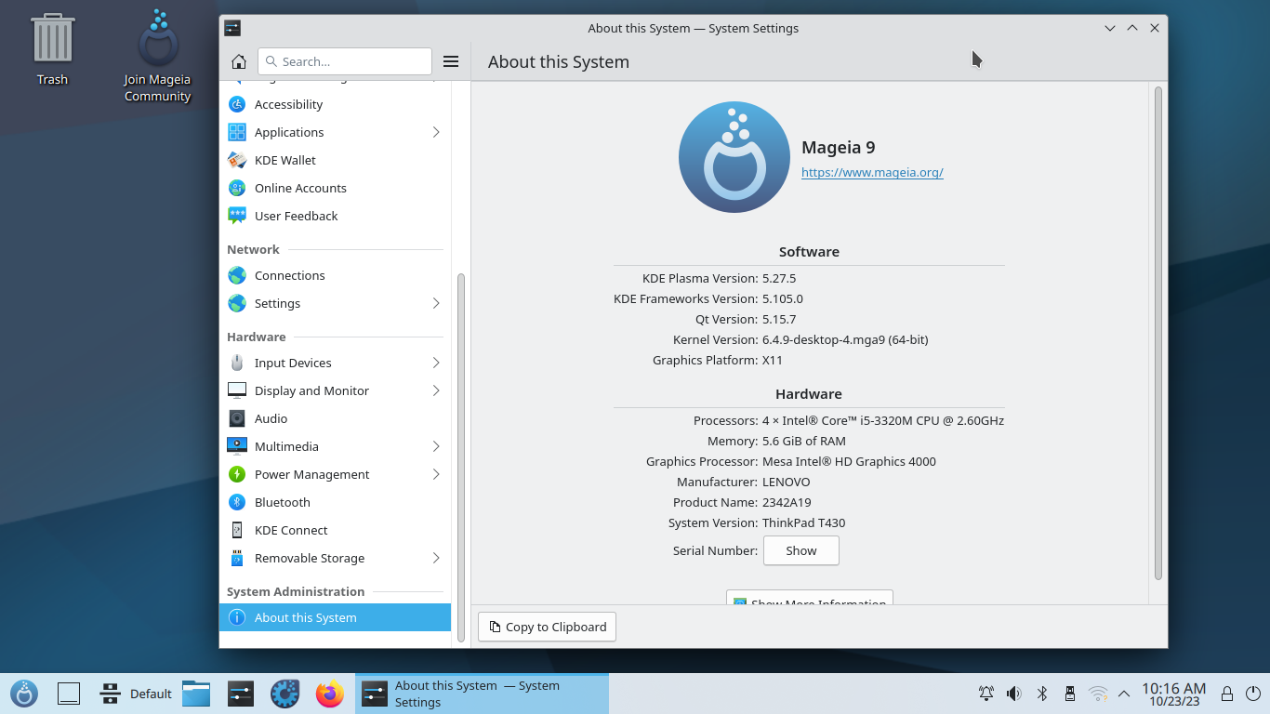The width and height of the screenshot is (1270, 714).
Task: Click the Kernel Version value text
Action: click(845, 339)
